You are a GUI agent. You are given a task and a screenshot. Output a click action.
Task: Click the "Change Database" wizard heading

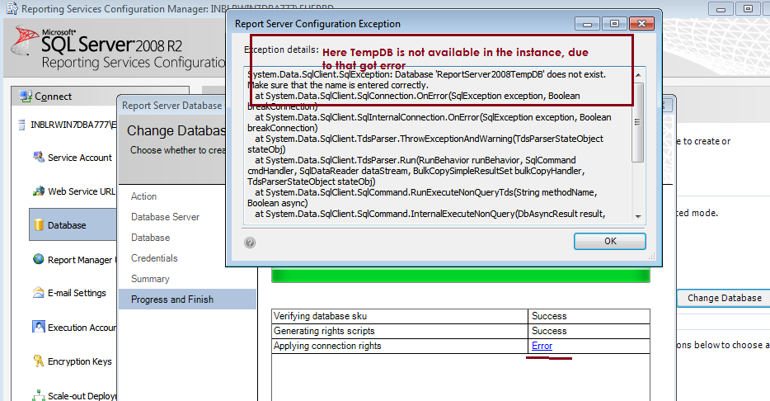click(x=176, y=130)
